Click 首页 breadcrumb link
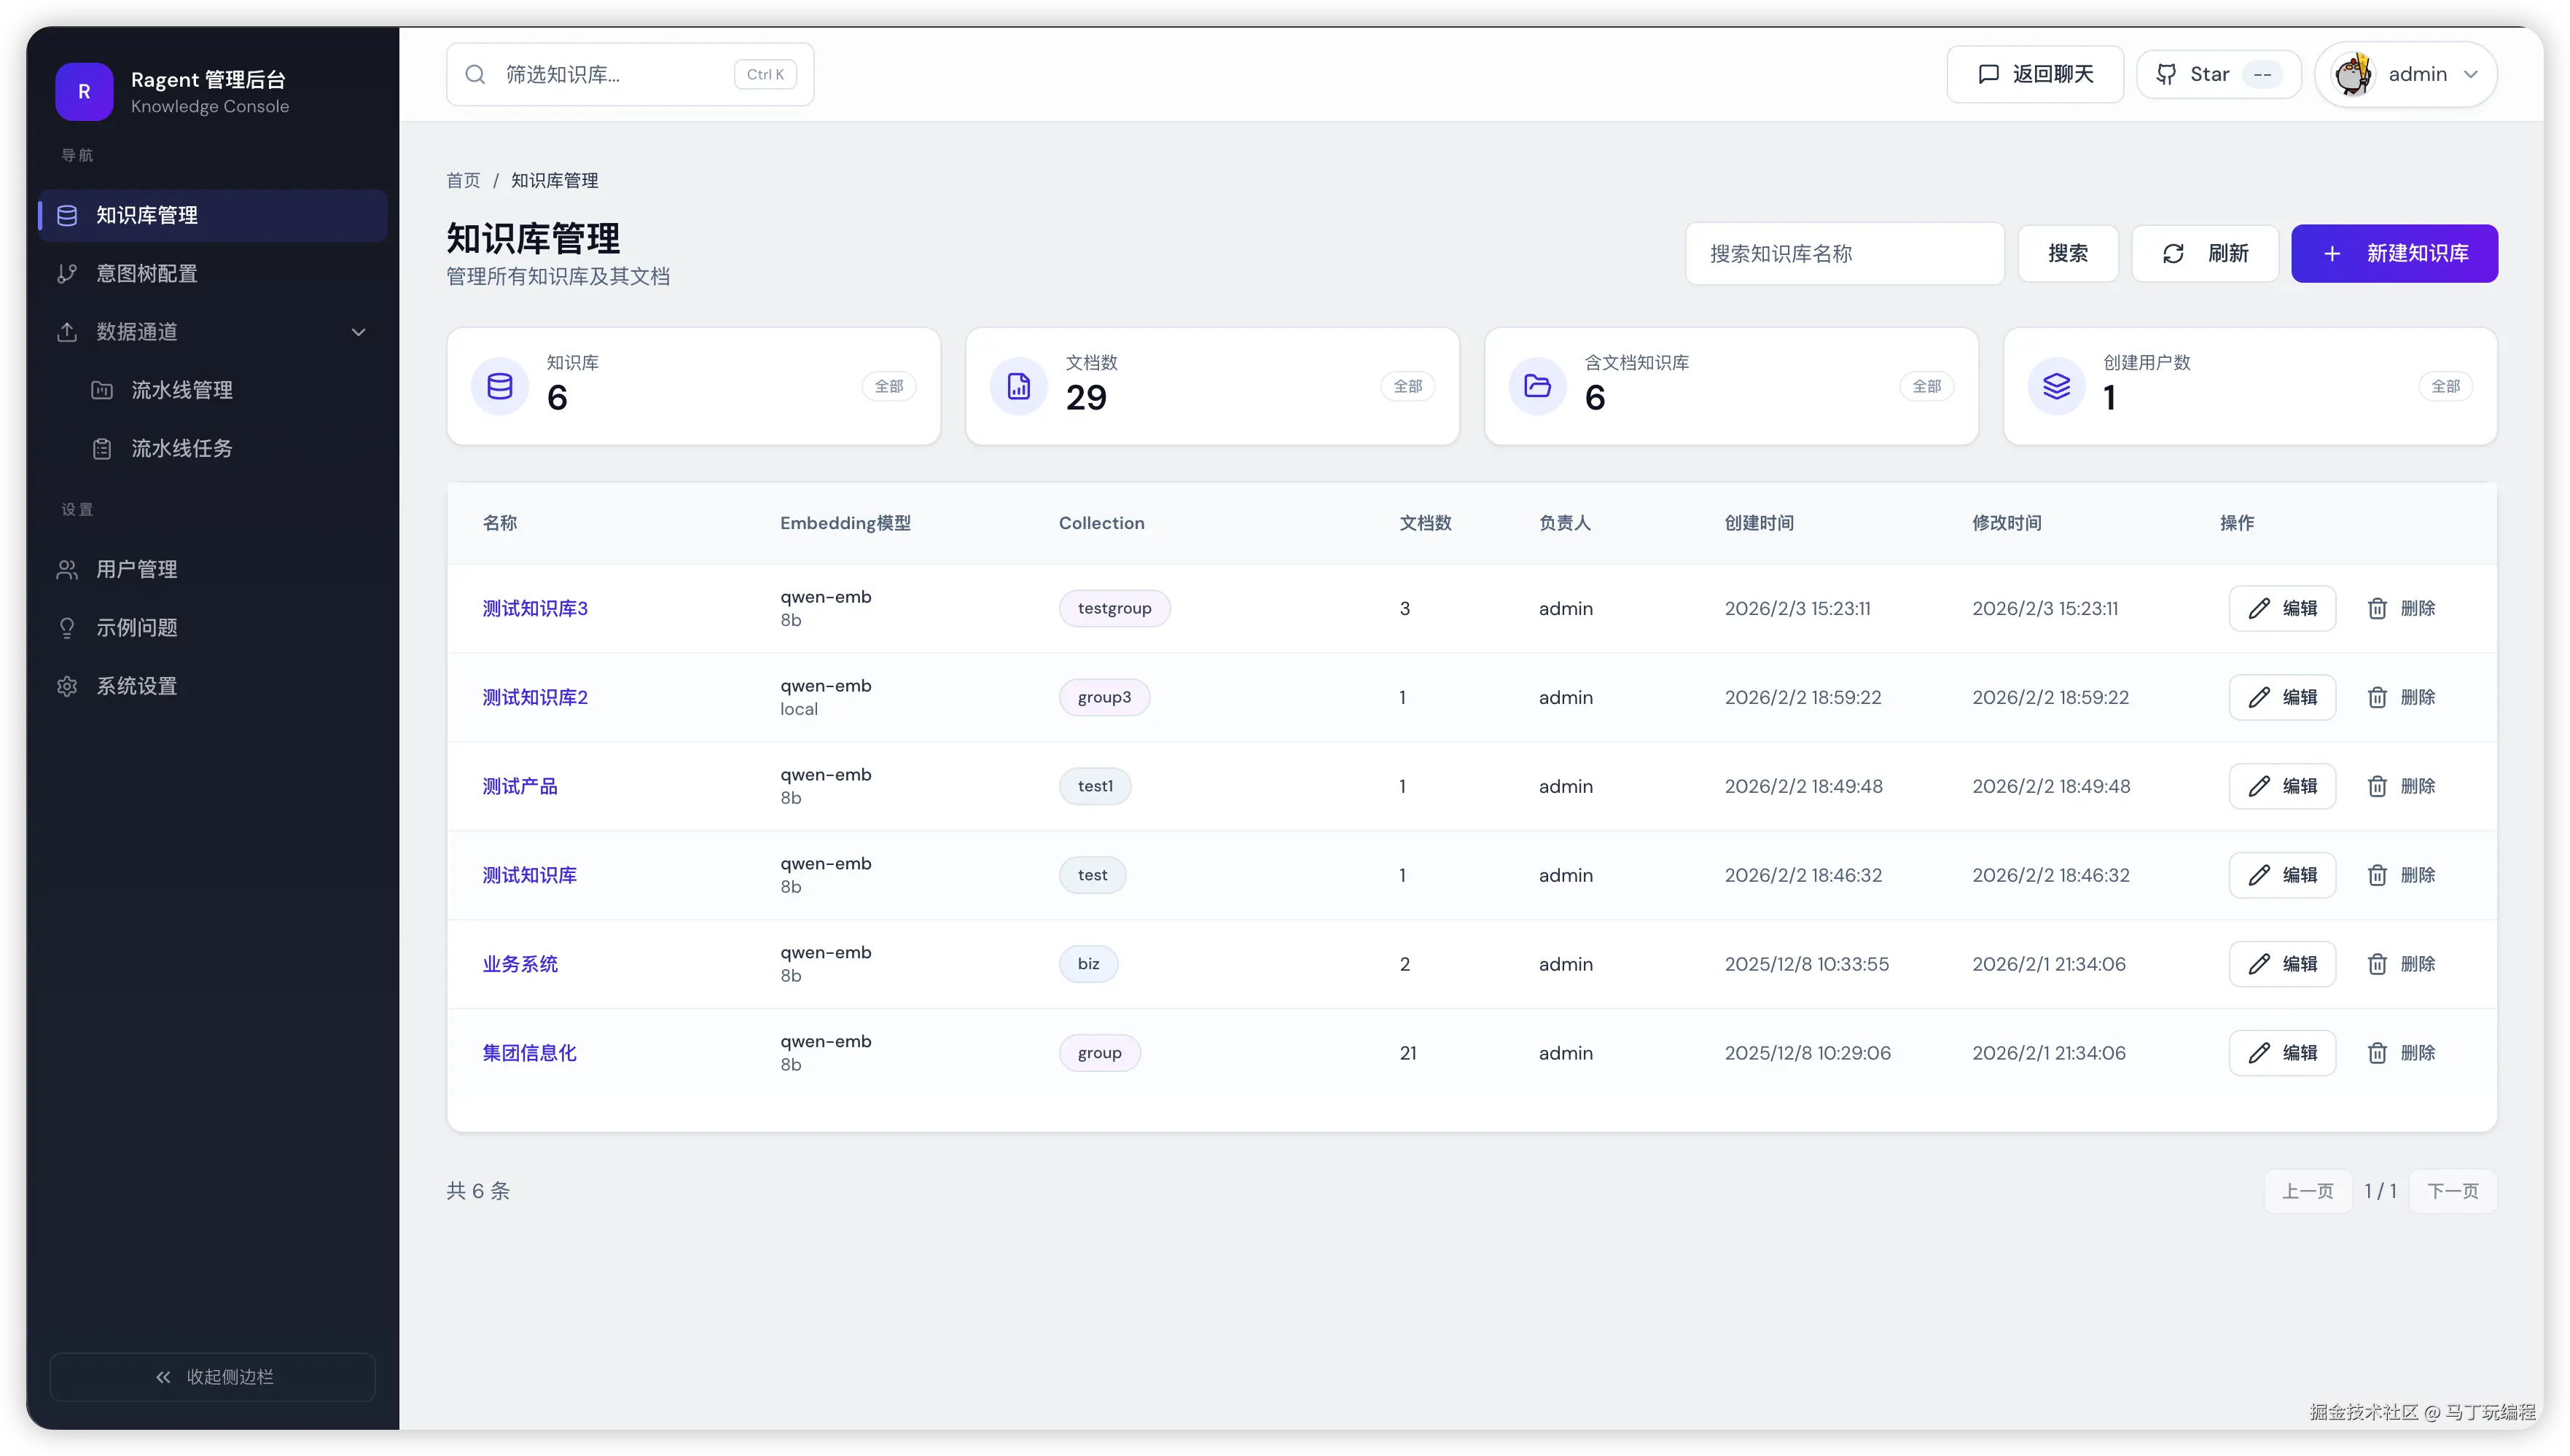 [463, 181]
